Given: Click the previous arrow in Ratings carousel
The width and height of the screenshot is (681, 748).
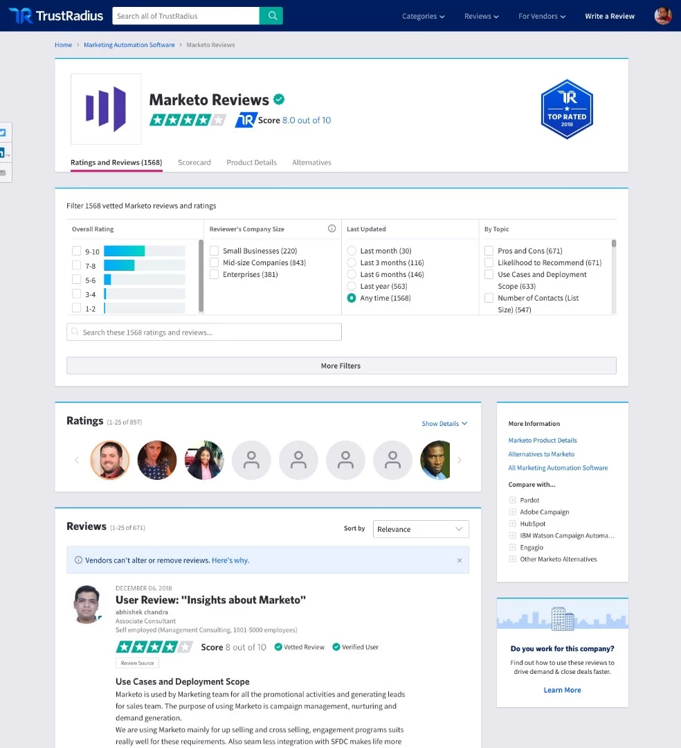Looking at the screenshot, I should 77,460.
